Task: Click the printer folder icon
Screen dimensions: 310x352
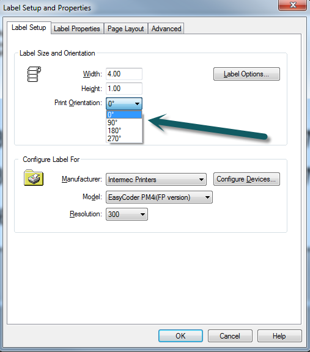Action: (x=34, y=178)
